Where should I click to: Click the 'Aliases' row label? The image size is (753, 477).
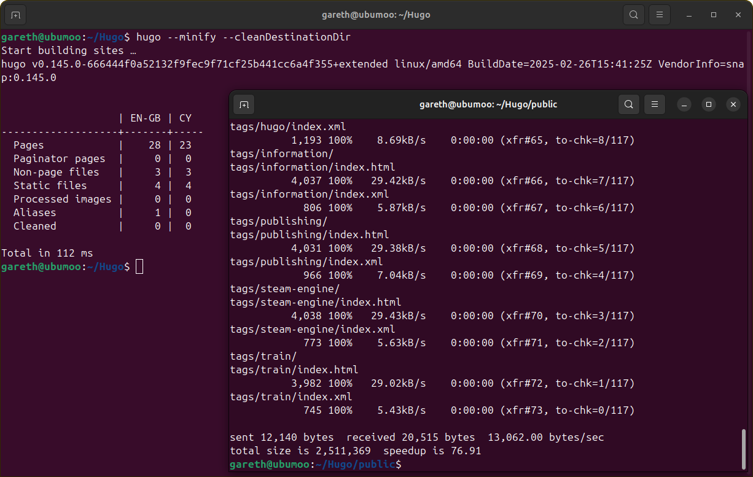35,212
